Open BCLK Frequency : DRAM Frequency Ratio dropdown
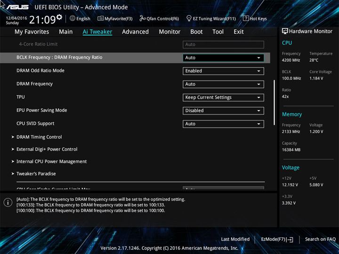The height and width of the screenshot is (254, 339). [223, 58]
